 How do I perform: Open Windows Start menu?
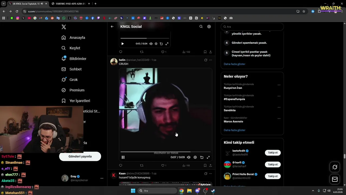coord(133,191)
